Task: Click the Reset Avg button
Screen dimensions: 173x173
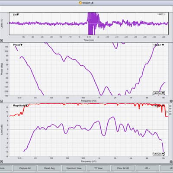Action: 49,168
